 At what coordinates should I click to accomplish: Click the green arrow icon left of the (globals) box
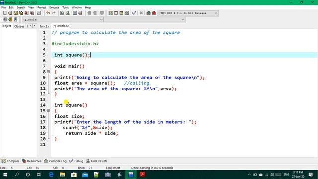10,20
